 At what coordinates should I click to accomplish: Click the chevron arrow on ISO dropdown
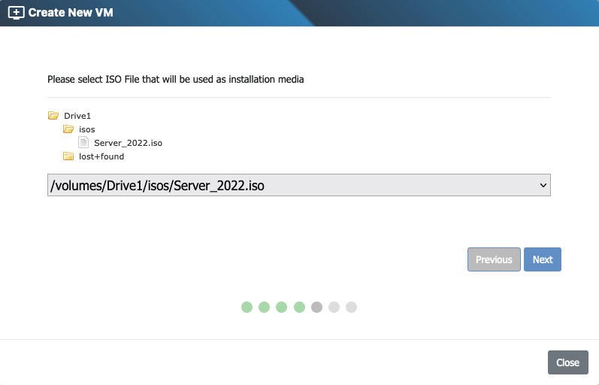[x=542, y=185]
